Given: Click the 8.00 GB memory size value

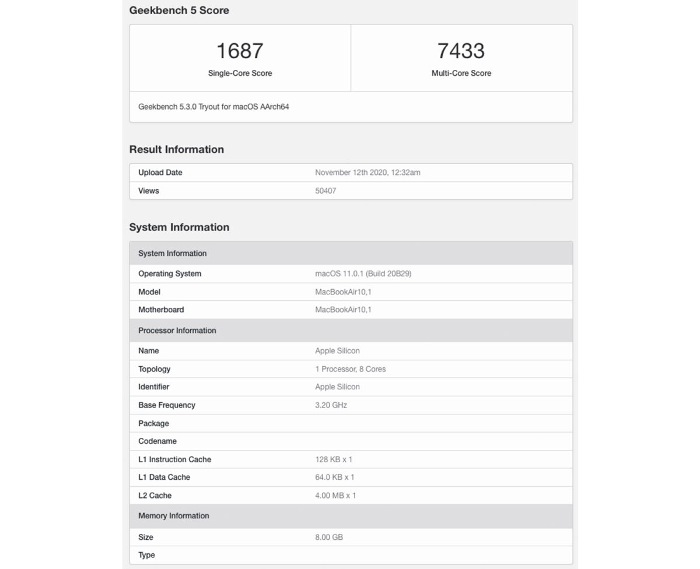Looking at the screenshot, I should click(329, 537).
